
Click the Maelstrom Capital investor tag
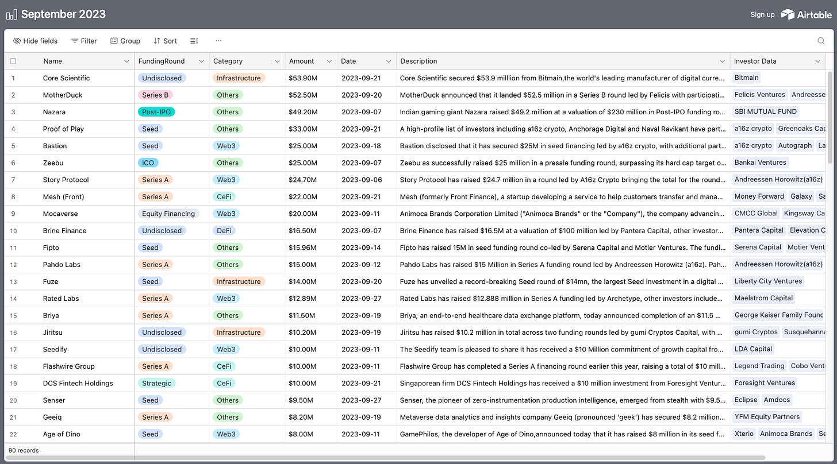(x=763, y=298)
